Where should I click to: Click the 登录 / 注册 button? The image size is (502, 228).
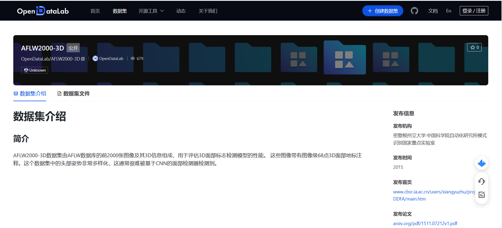point(474,11)
